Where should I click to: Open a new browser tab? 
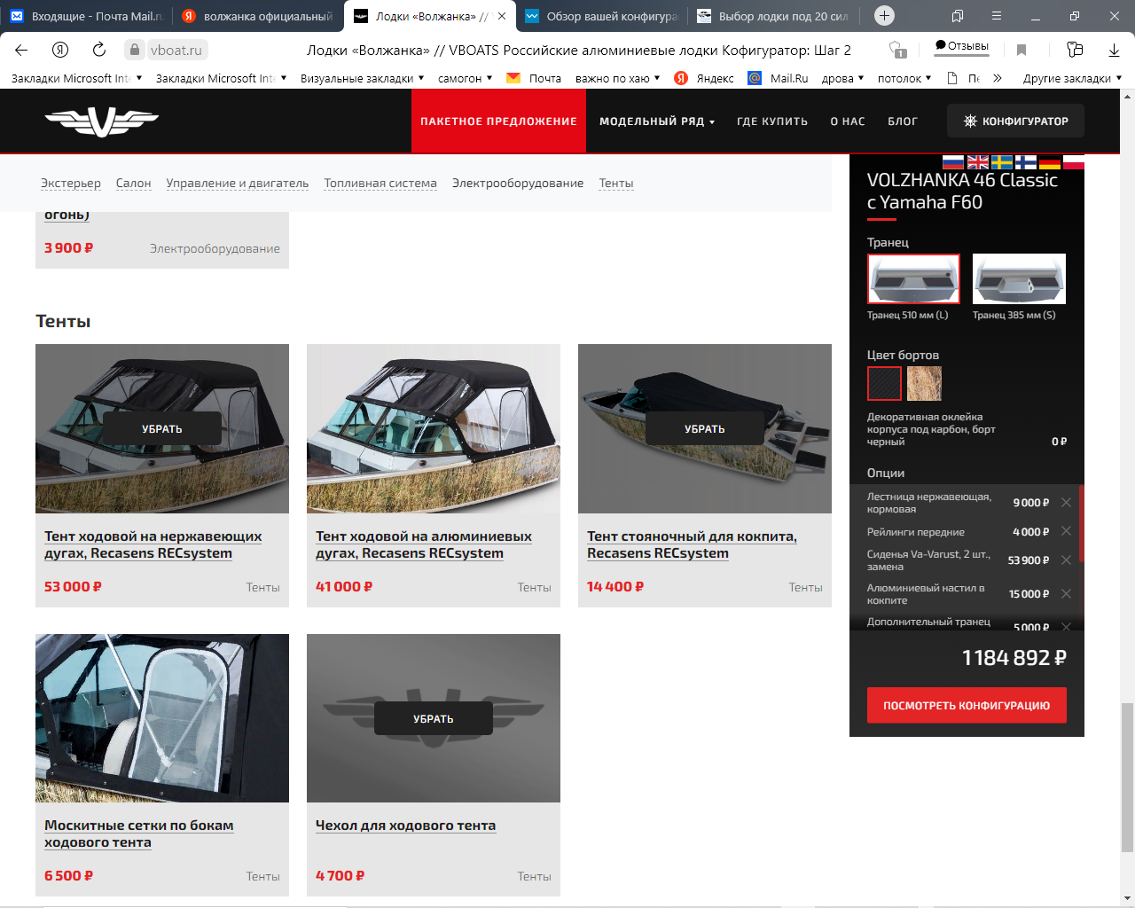(x=884, y=16)
